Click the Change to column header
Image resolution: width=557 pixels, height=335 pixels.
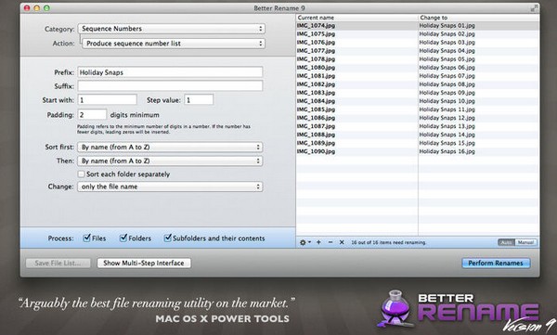point(479,18)
